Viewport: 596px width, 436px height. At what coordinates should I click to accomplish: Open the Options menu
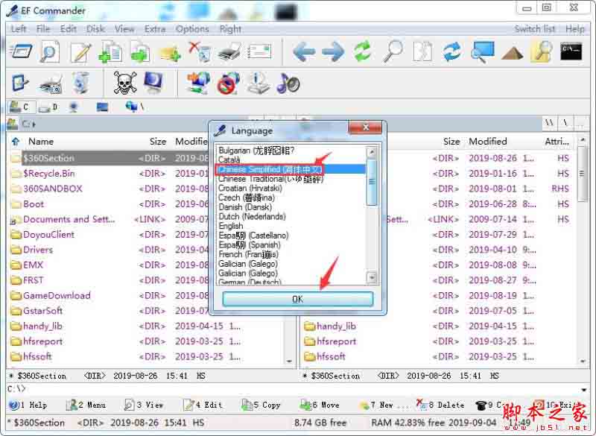click(x=192, y=29)
